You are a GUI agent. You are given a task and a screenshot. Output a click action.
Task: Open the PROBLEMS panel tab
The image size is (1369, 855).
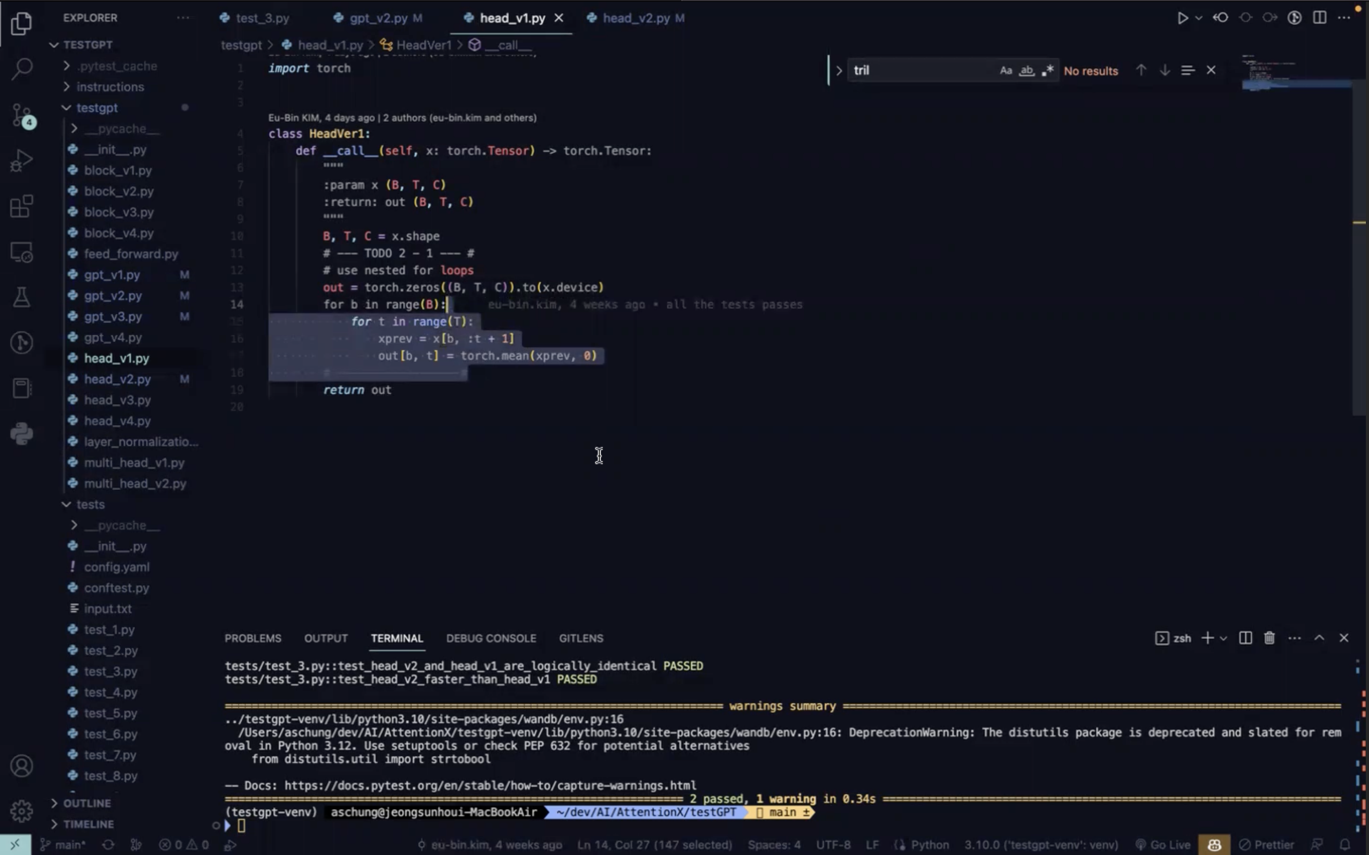pyautogui.click(x=253, y=638)
